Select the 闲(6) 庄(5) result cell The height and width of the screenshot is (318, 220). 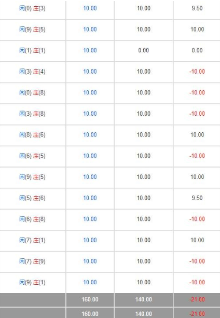tap(32, 156)
